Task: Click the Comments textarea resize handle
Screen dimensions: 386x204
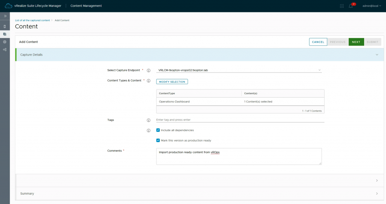Action: (320, 163)
